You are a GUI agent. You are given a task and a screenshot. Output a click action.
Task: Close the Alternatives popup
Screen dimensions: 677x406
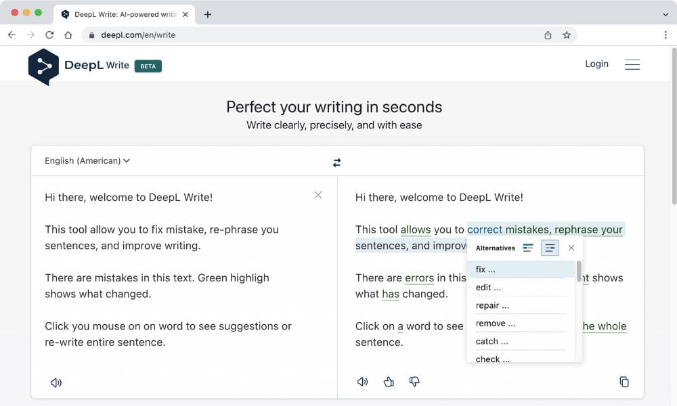tap(571, 248)
